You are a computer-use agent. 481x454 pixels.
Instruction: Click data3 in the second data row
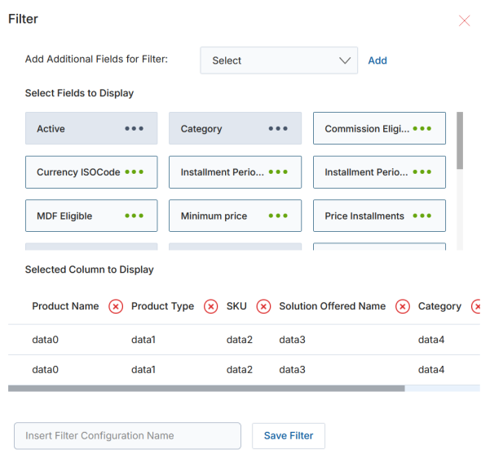(x=292, y=370)
